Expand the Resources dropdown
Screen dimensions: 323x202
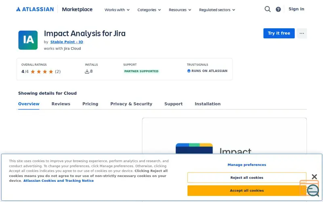click(x=180, y=10)
